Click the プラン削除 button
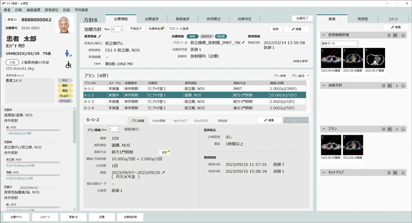This screenshot has height=223, width=412. [x=280, y=76]
